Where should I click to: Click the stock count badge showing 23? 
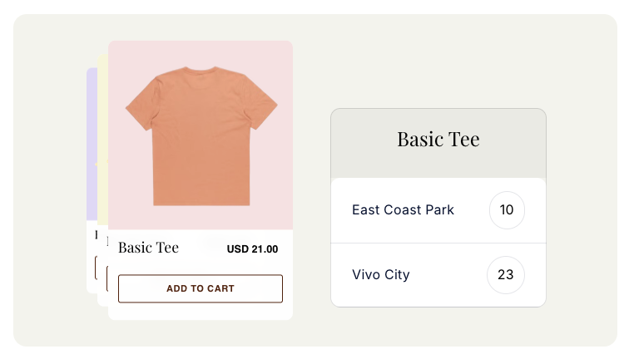(506, 274)
